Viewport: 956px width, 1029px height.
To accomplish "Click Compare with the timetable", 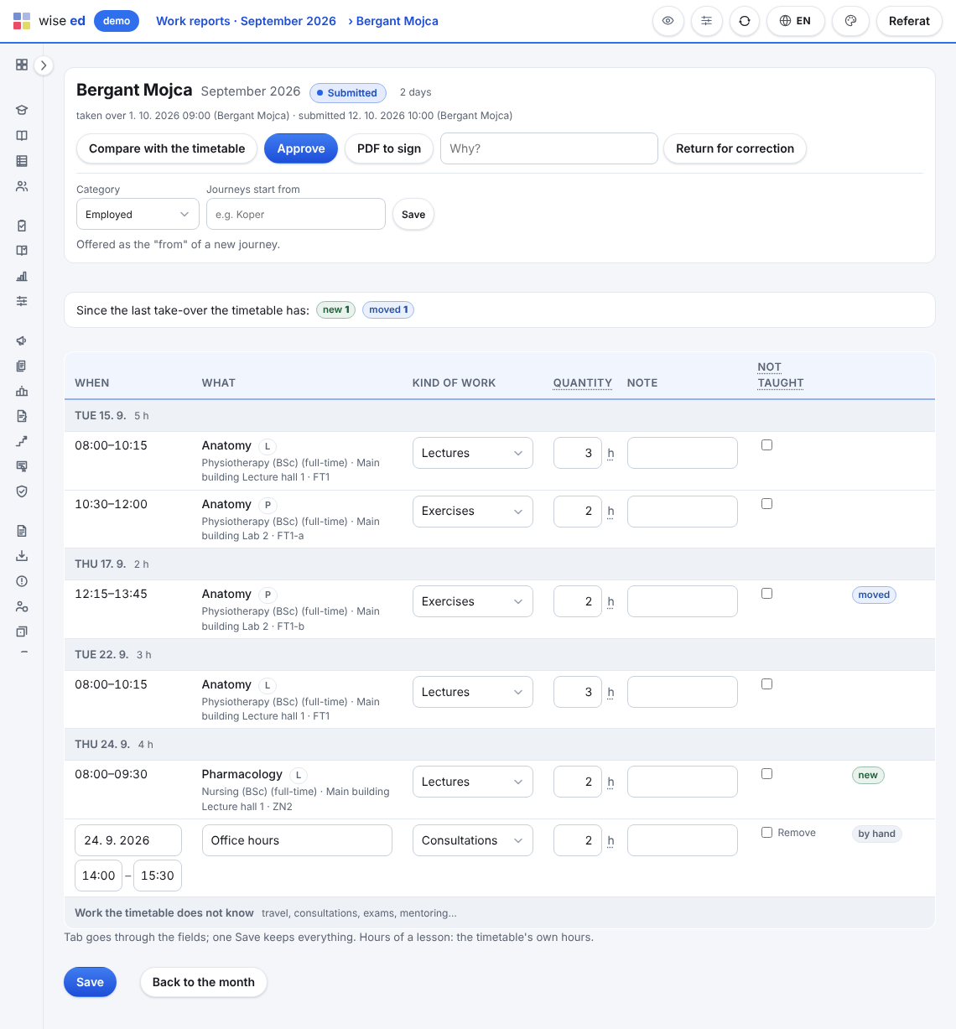I will click(167, 148).
